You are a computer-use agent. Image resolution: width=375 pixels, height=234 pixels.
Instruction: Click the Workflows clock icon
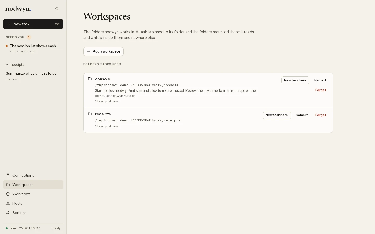click(8, 194)
